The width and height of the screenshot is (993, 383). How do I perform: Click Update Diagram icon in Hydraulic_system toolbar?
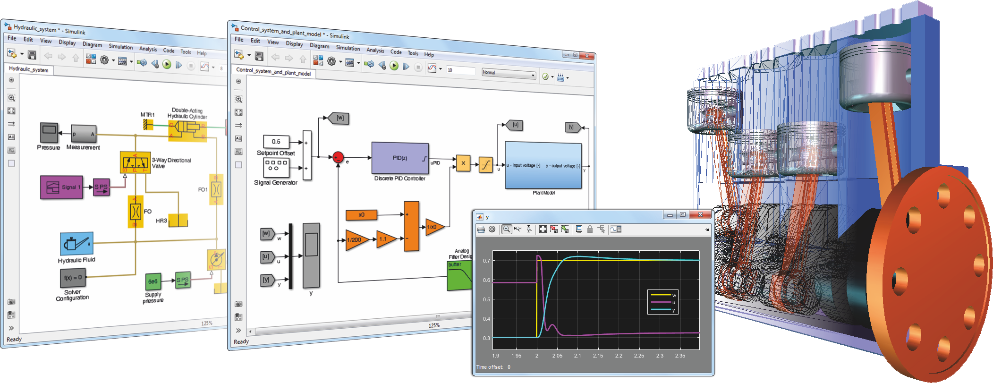142,62
